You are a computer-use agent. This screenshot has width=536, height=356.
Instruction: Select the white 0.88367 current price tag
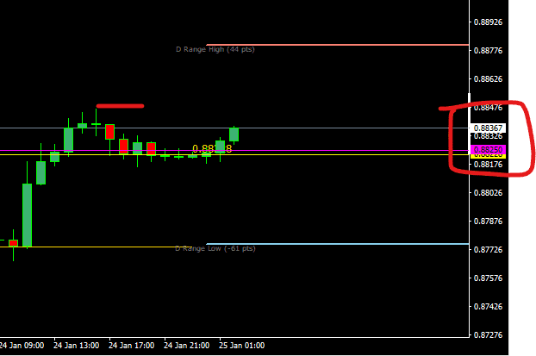pyautogui.click(x=488, y=128)
